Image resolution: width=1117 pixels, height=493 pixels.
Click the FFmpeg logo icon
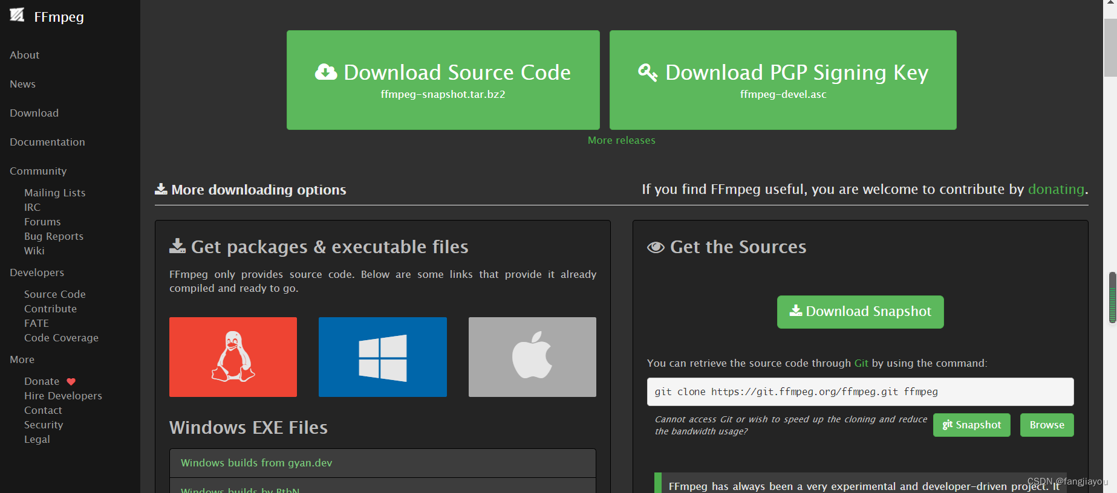pos(17,15)
